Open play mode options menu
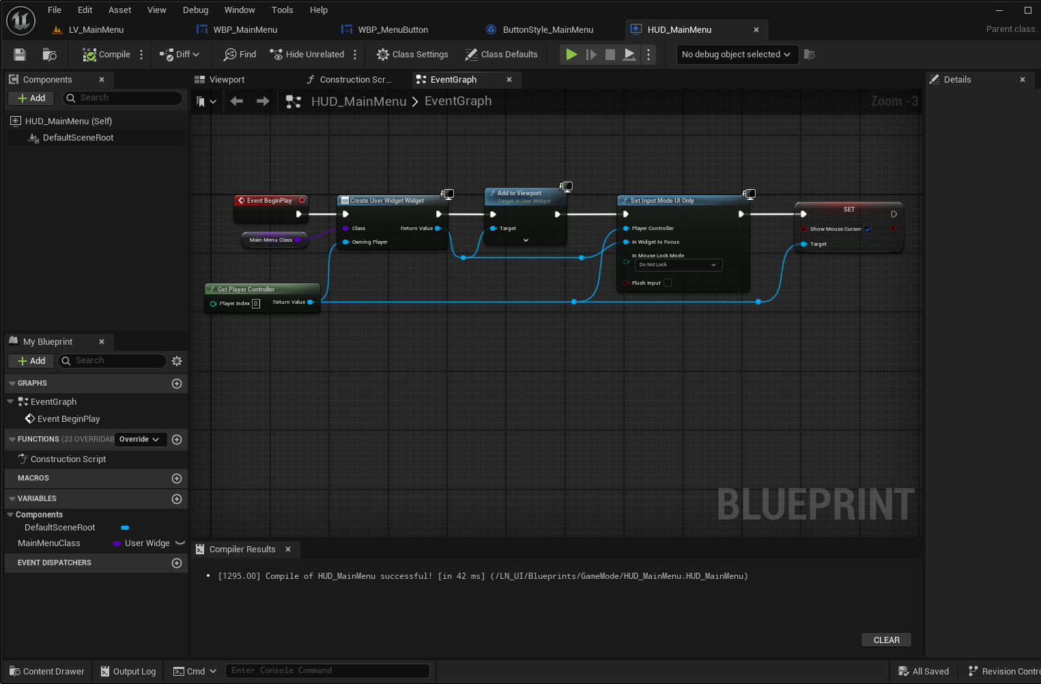Viewport: 1041px width, 684px height. pos(648,55)
